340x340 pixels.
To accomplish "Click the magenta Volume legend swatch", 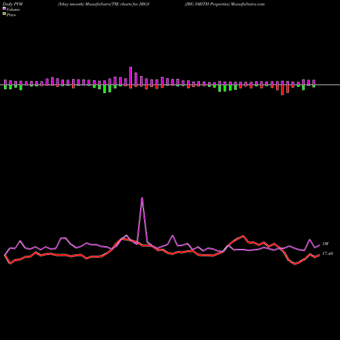I will (4, 8).
